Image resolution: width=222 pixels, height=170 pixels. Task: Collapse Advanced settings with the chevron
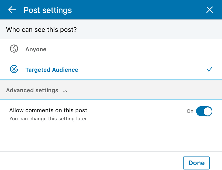[x=65, y=91]
